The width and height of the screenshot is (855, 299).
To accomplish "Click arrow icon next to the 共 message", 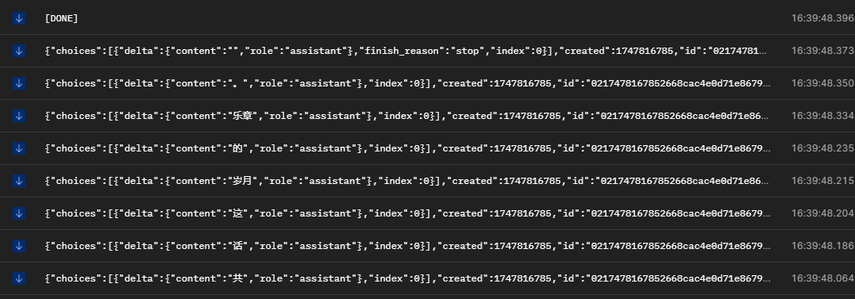I will coord(19,278).
